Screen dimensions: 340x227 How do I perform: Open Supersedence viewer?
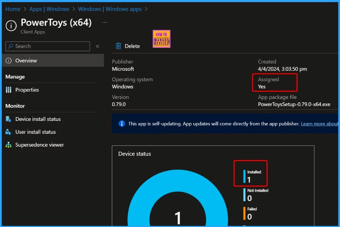(x=40, y=145)
